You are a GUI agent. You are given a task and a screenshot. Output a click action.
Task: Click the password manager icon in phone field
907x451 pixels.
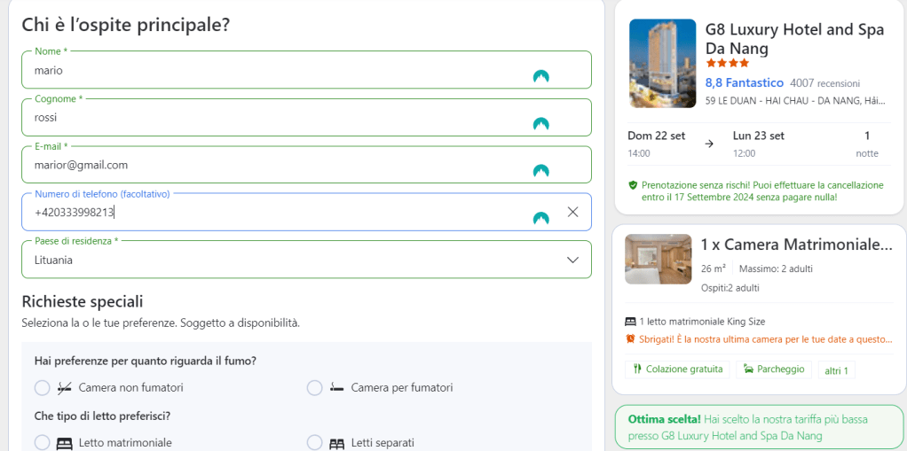(x=540, y=218)
